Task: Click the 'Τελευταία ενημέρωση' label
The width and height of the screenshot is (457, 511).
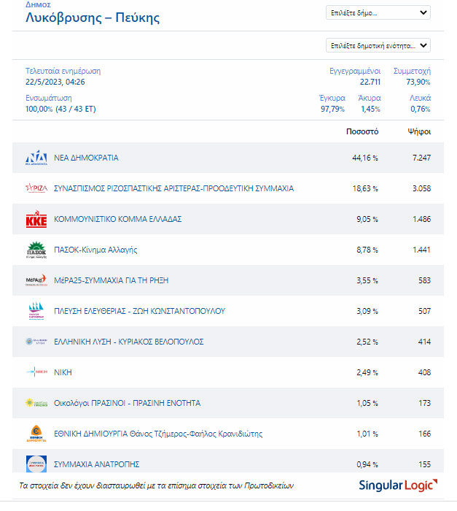Action: (63, 71)
